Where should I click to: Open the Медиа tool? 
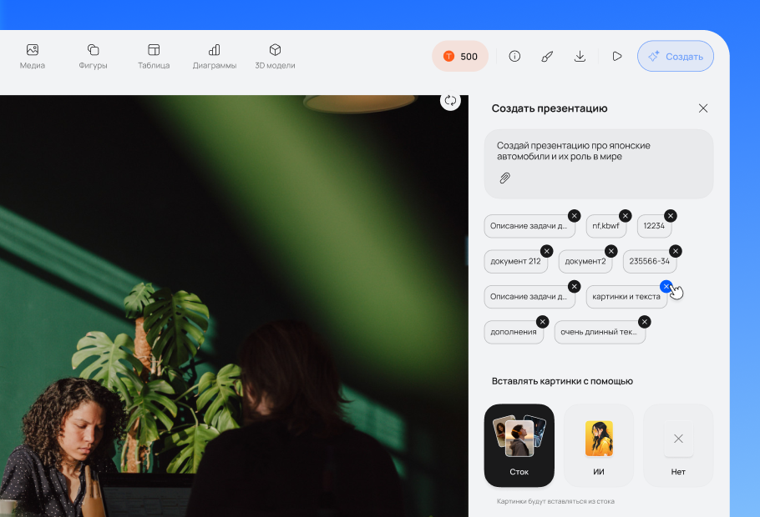[x=33, y=56]
